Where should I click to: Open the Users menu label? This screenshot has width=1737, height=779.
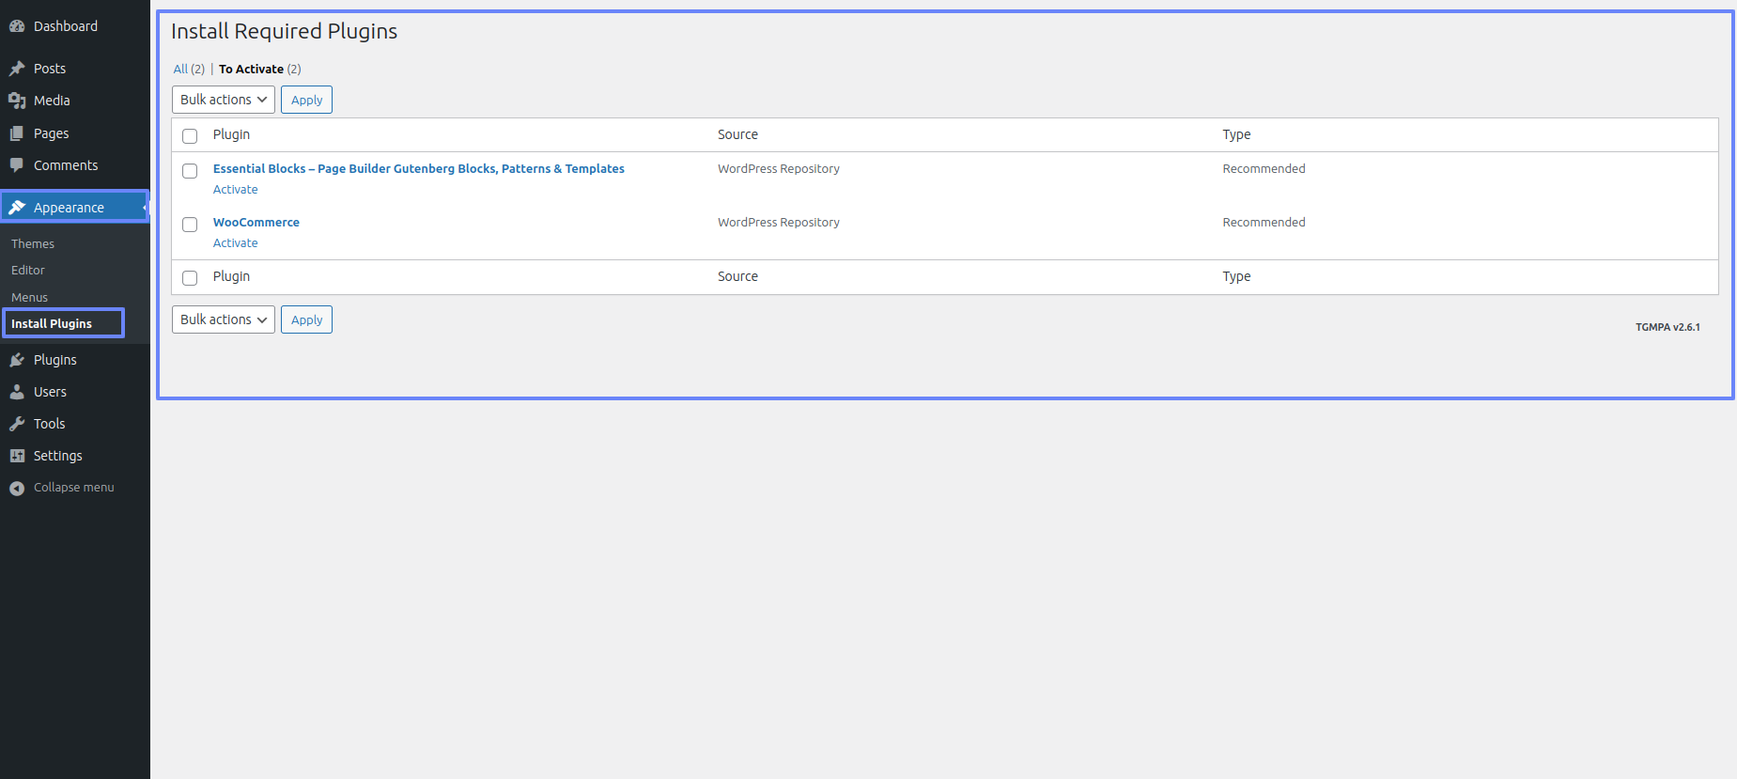(50, 392)
